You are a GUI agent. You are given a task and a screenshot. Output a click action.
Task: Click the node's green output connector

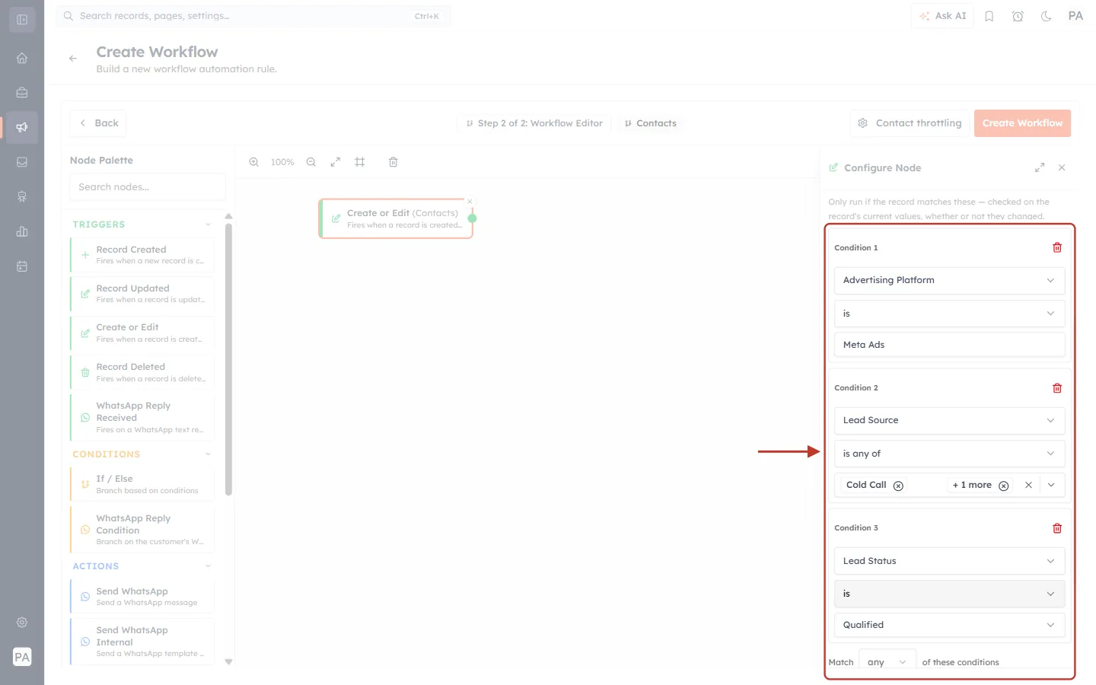[x=472, y=218]
